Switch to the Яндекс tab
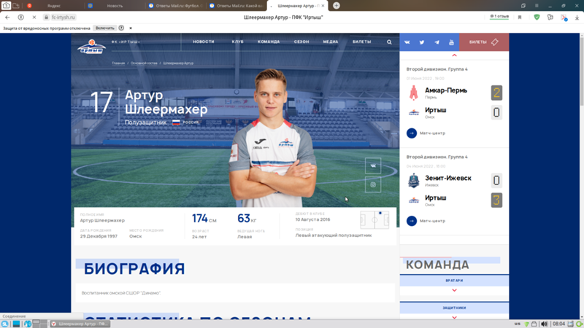 (54, 6)
